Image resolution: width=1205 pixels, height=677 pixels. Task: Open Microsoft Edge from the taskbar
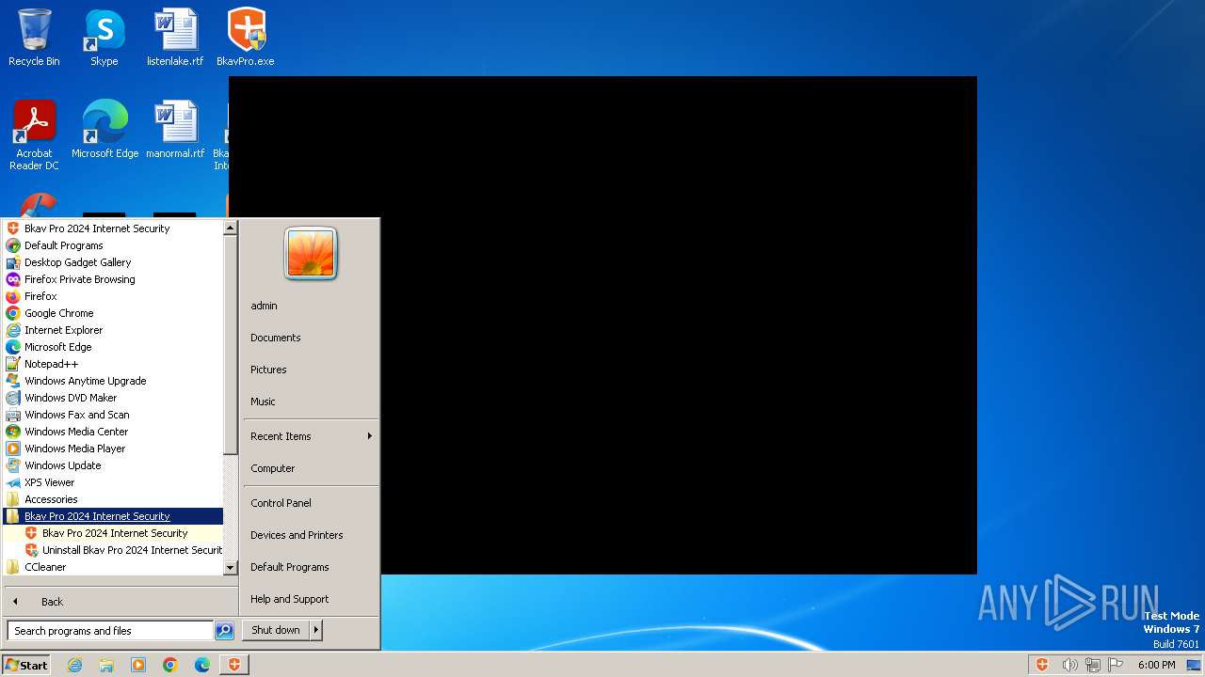[202, 665]
